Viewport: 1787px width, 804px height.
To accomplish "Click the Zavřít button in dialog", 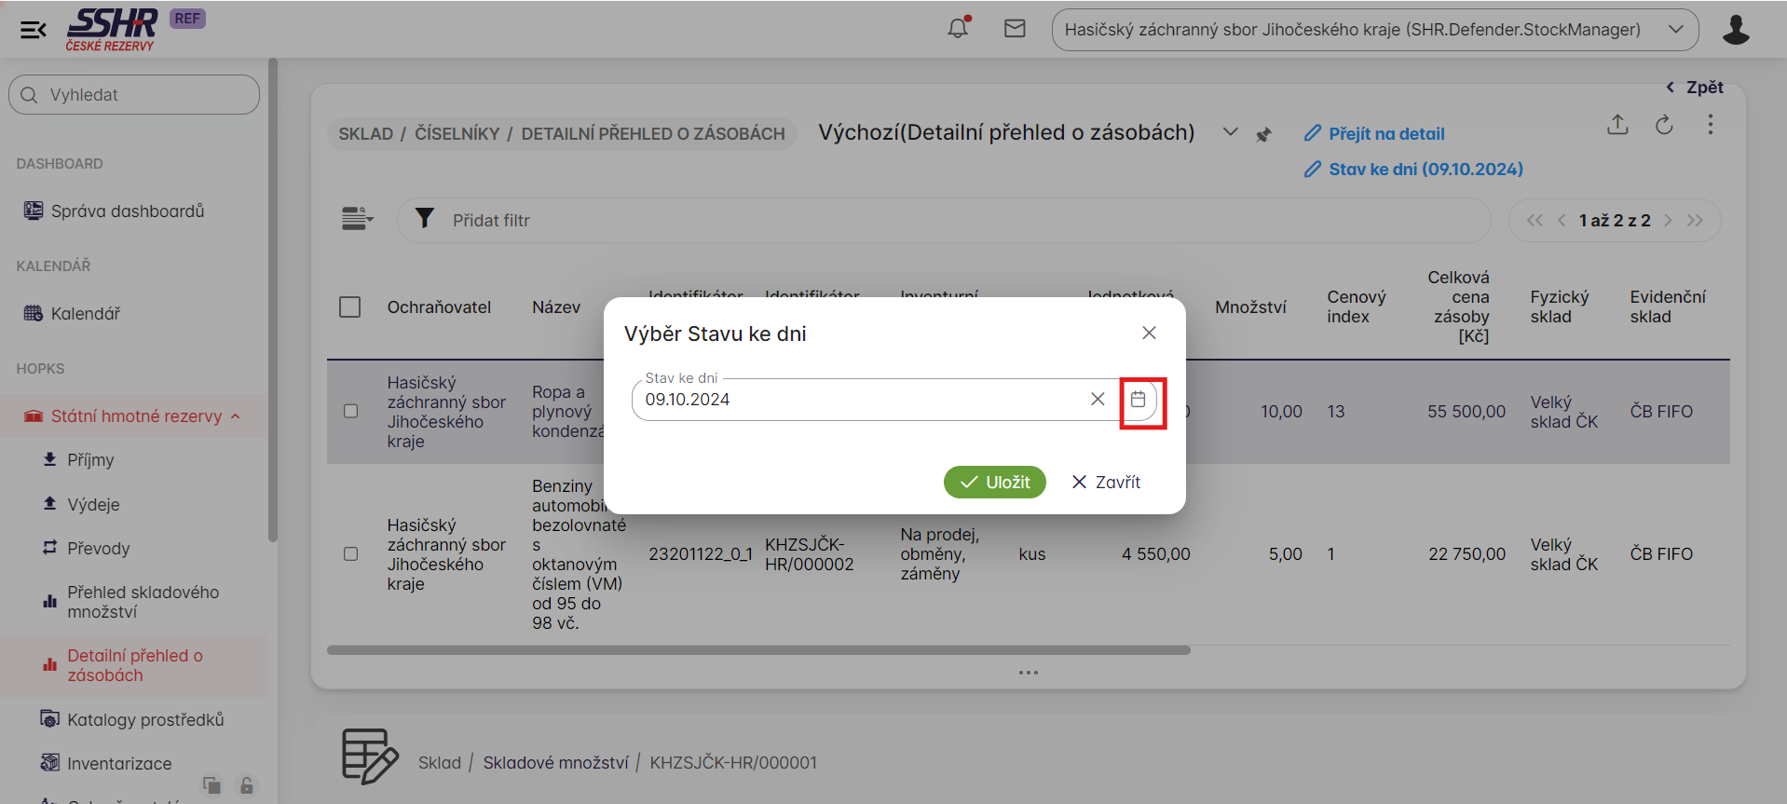I will [x=1106, y=483].
